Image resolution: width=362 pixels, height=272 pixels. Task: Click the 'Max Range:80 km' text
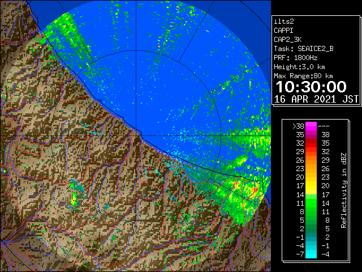coord(303,76)
